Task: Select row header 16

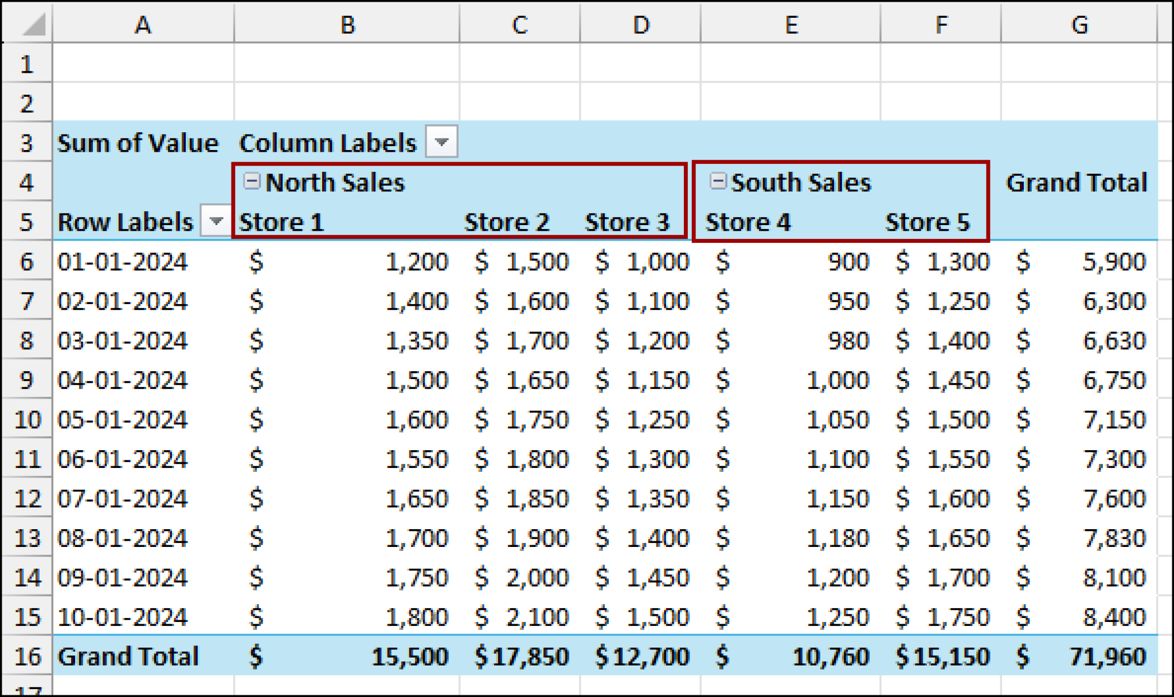Action: (x=26, y=656)
